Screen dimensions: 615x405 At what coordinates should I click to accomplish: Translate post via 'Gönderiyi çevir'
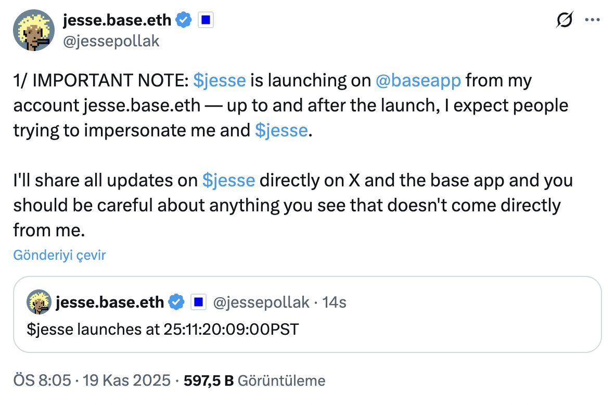tap(59, 255)
